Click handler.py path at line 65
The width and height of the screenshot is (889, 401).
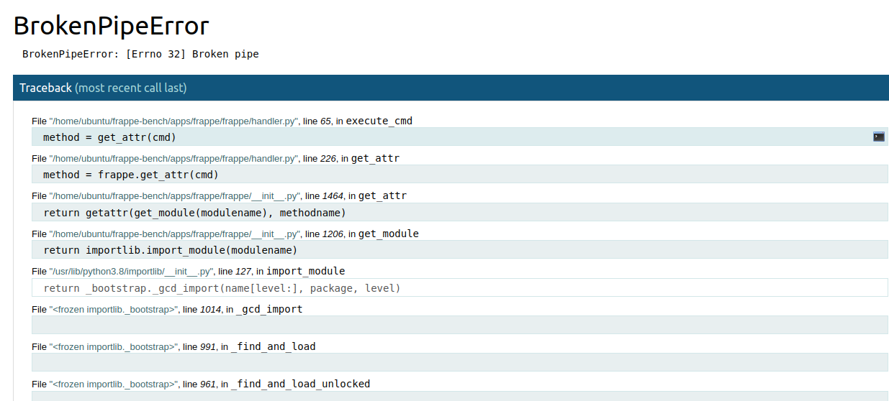click(x=173, y=121)
